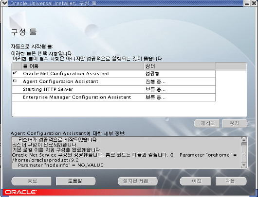Proceed with the 다음 button
The width and height of the screenshot is (258, 197).
click(231, 181)
